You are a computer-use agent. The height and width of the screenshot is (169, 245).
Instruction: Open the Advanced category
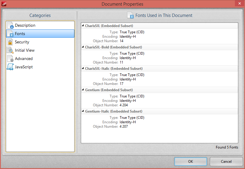click(x=40, y=59)
